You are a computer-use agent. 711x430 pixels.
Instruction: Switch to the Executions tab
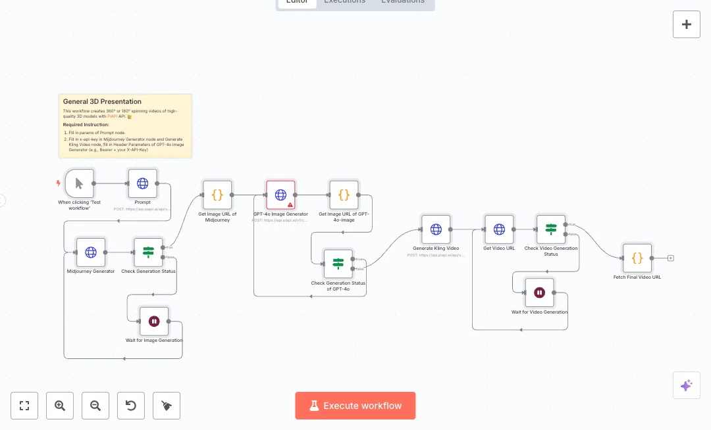click(344, 2)
